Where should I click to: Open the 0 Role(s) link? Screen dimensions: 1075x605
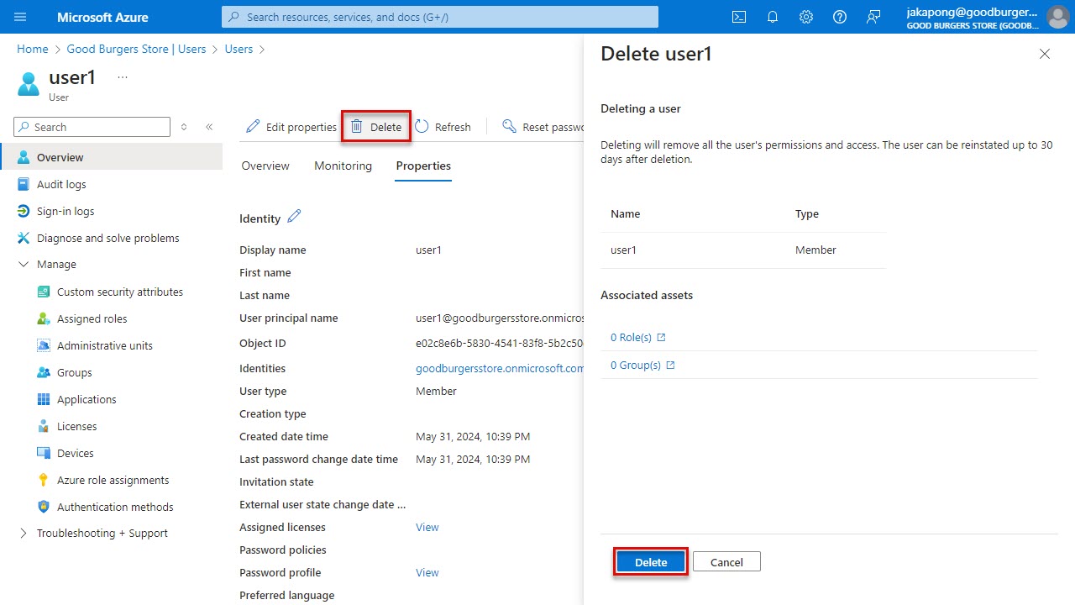pyautogui.click(x=632, y=337)
